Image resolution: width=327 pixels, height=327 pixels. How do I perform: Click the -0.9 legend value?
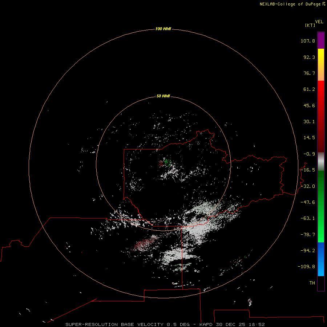click(309, 154)
